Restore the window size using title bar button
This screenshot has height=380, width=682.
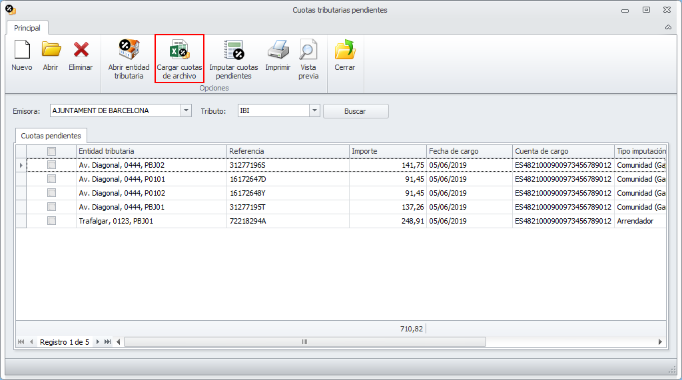pos(646,9)
